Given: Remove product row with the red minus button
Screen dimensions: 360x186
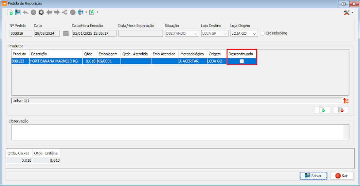Looking at the screenshot, I should (341, 110).
